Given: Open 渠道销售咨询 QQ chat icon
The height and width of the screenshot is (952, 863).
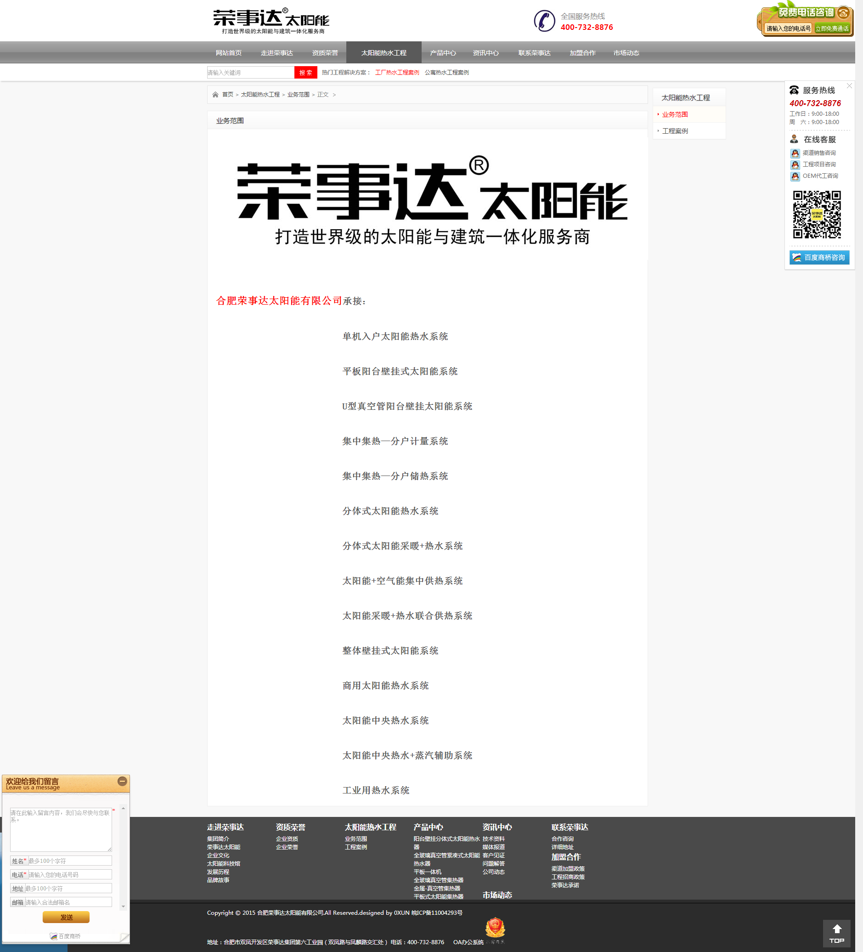Looking at the screenshot, I should 795,153.
